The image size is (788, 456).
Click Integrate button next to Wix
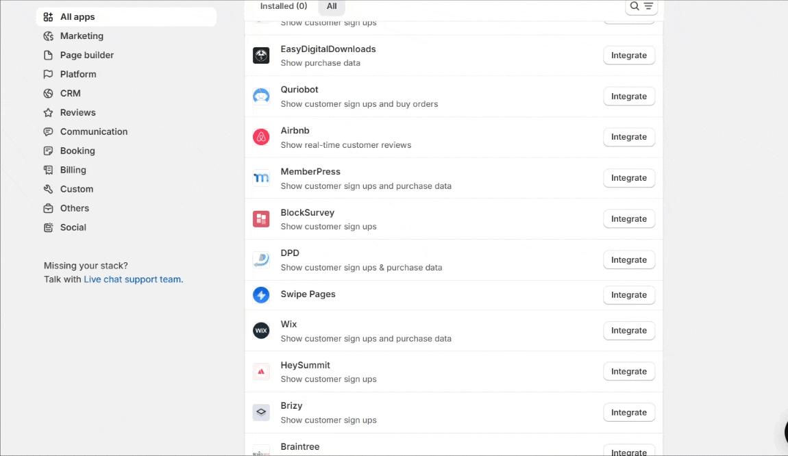pos(628,331)
